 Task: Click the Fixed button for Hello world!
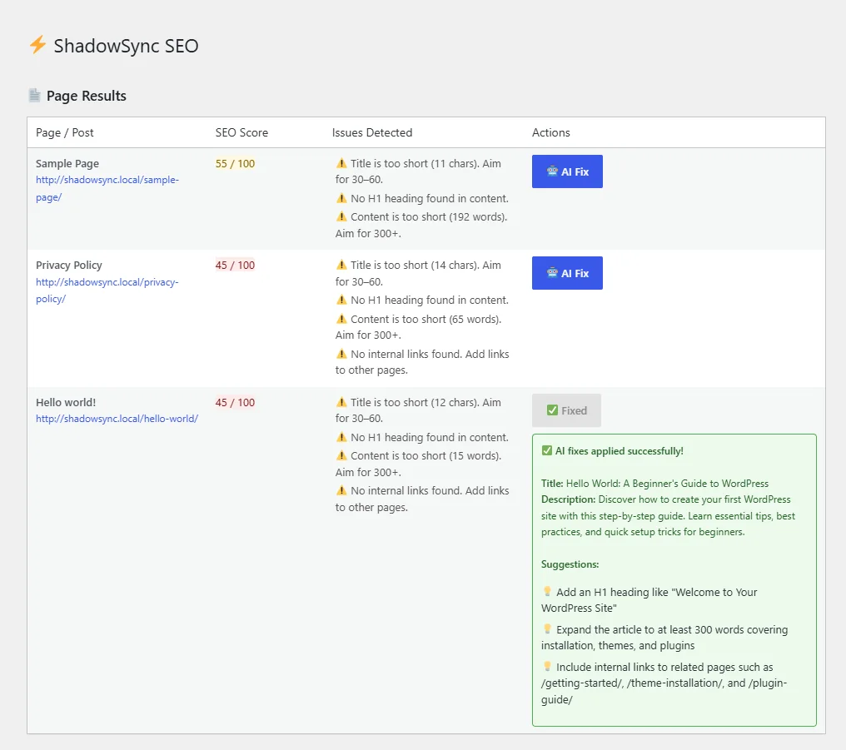566,410
